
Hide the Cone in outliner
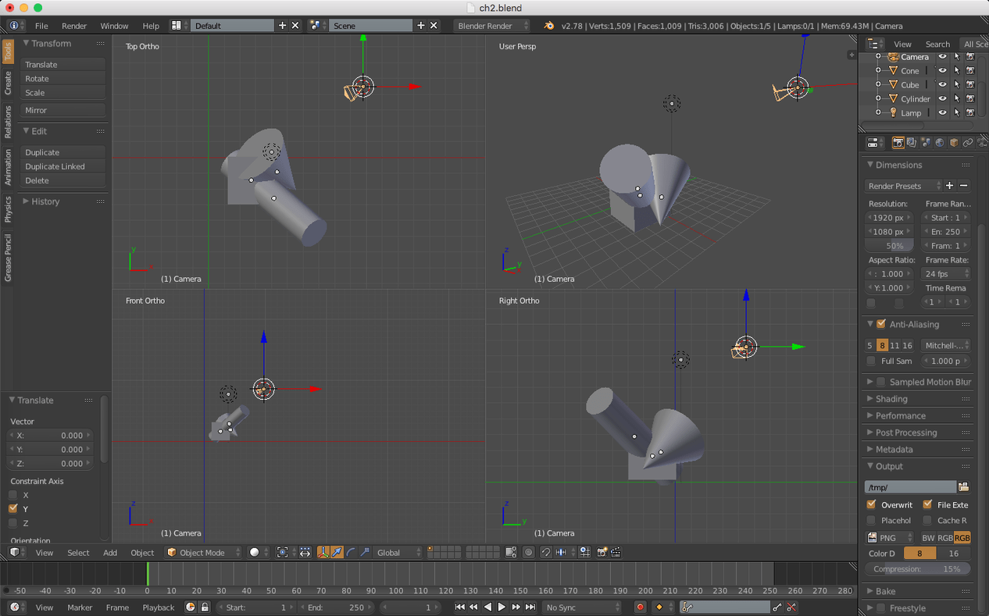942,71
